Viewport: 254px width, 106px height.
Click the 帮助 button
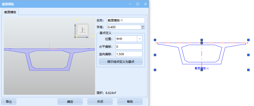pos(130,101)
